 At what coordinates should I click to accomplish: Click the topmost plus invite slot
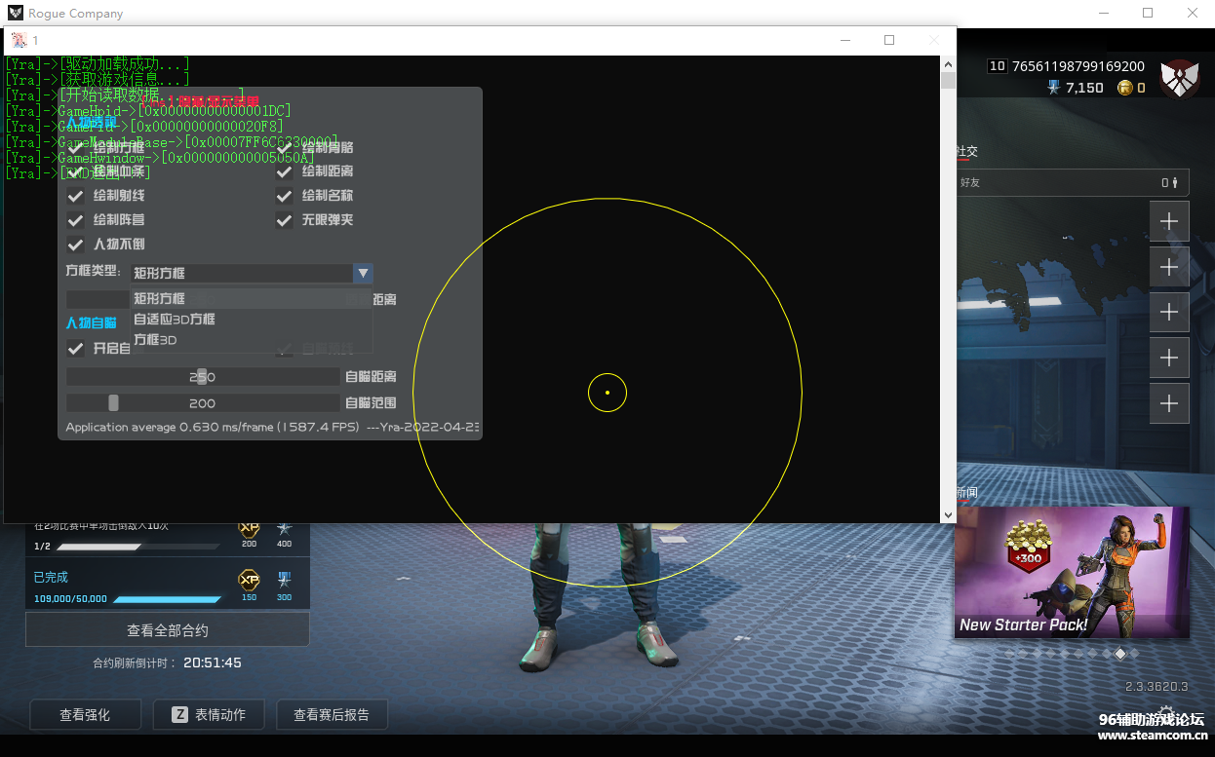(1169, 221)
